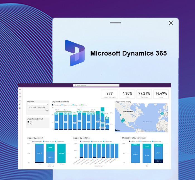The height and width of the screenshot is (180, 195).
Task: Click the Shipped by customer title
Action: coord(81,138)
